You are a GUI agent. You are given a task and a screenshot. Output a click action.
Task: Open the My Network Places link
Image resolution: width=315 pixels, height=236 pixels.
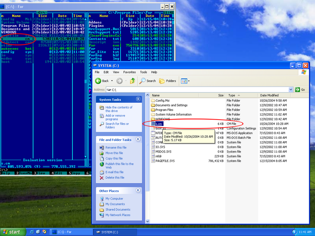118,215
